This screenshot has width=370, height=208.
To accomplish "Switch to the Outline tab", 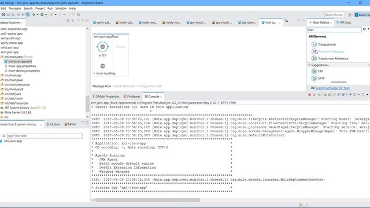I will point(53,124).
